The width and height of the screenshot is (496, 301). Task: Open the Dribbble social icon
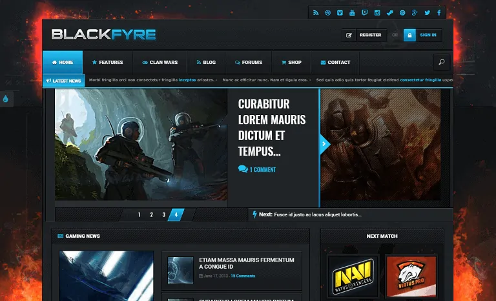(327, 13)
